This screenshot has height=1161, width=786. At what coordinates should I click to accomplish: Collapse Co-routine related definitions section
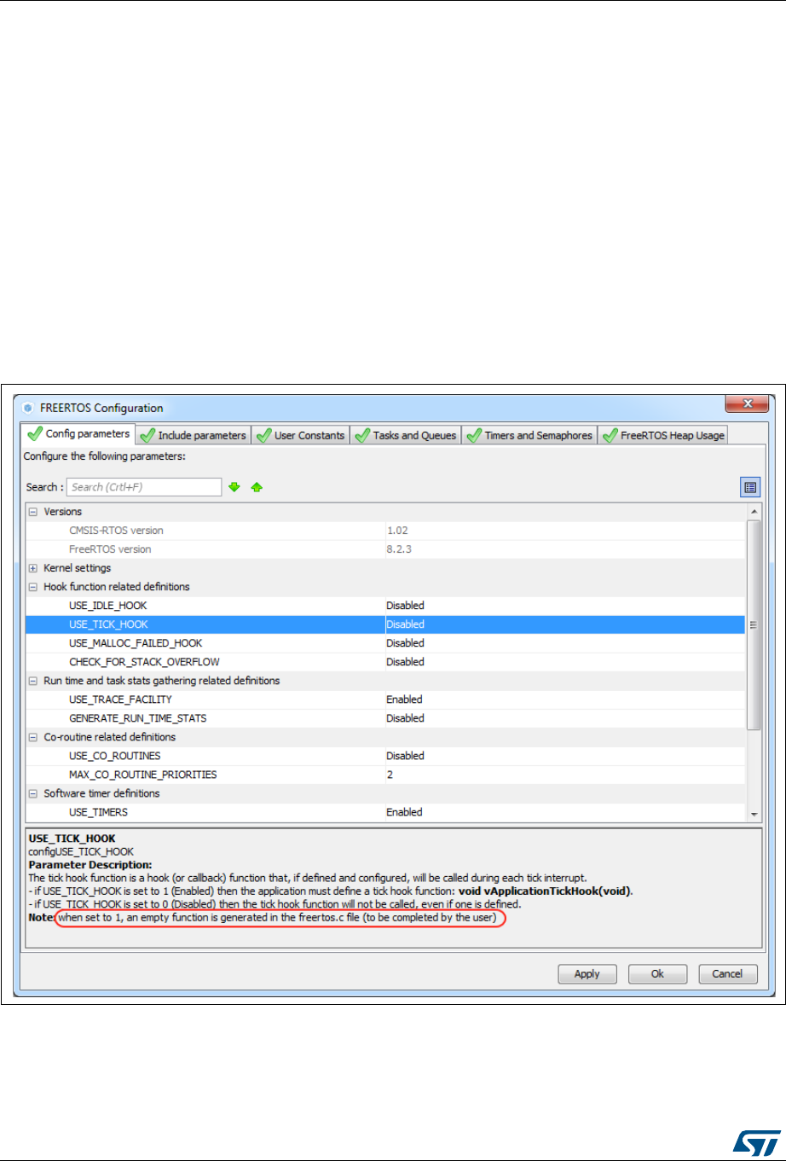(x=33, y=737)
